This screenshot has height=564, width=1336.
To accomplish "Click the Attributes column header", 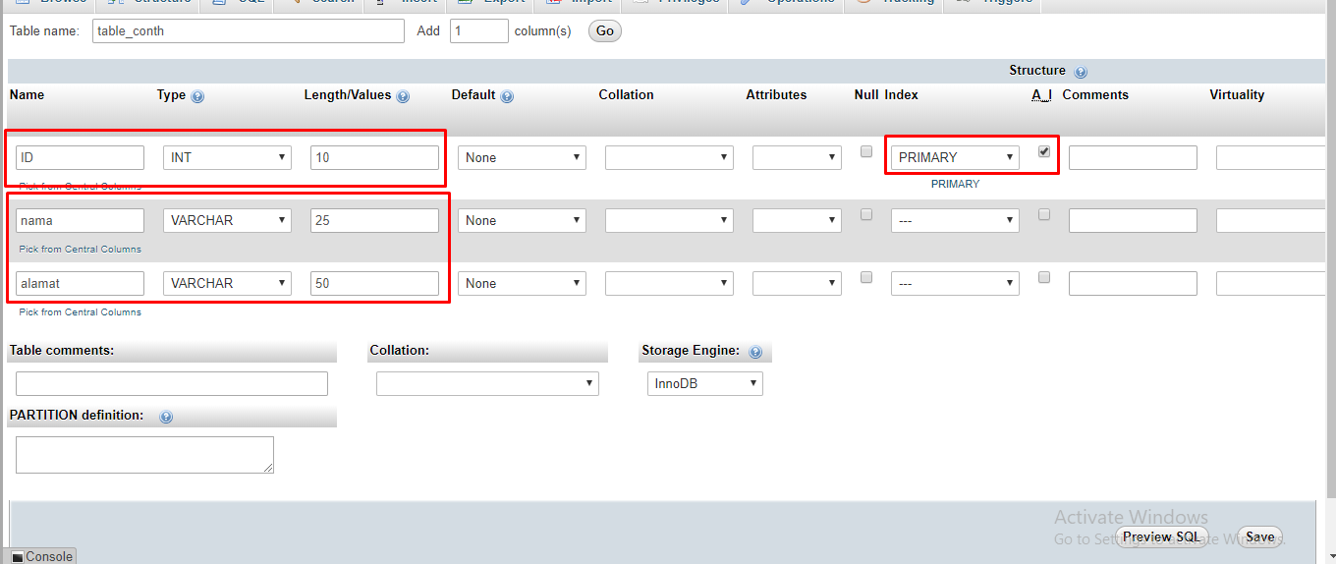I will 776,95.
